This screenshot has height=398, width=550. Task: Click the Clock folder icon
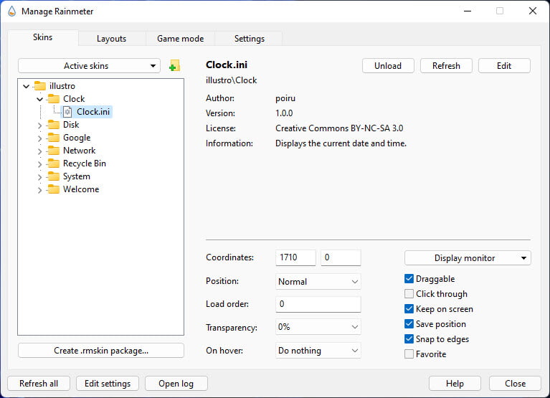[54, 98]
